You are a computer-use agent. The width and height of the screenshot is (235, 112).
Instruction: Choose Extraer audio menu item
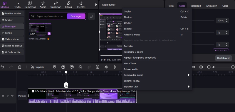point(157,69)
